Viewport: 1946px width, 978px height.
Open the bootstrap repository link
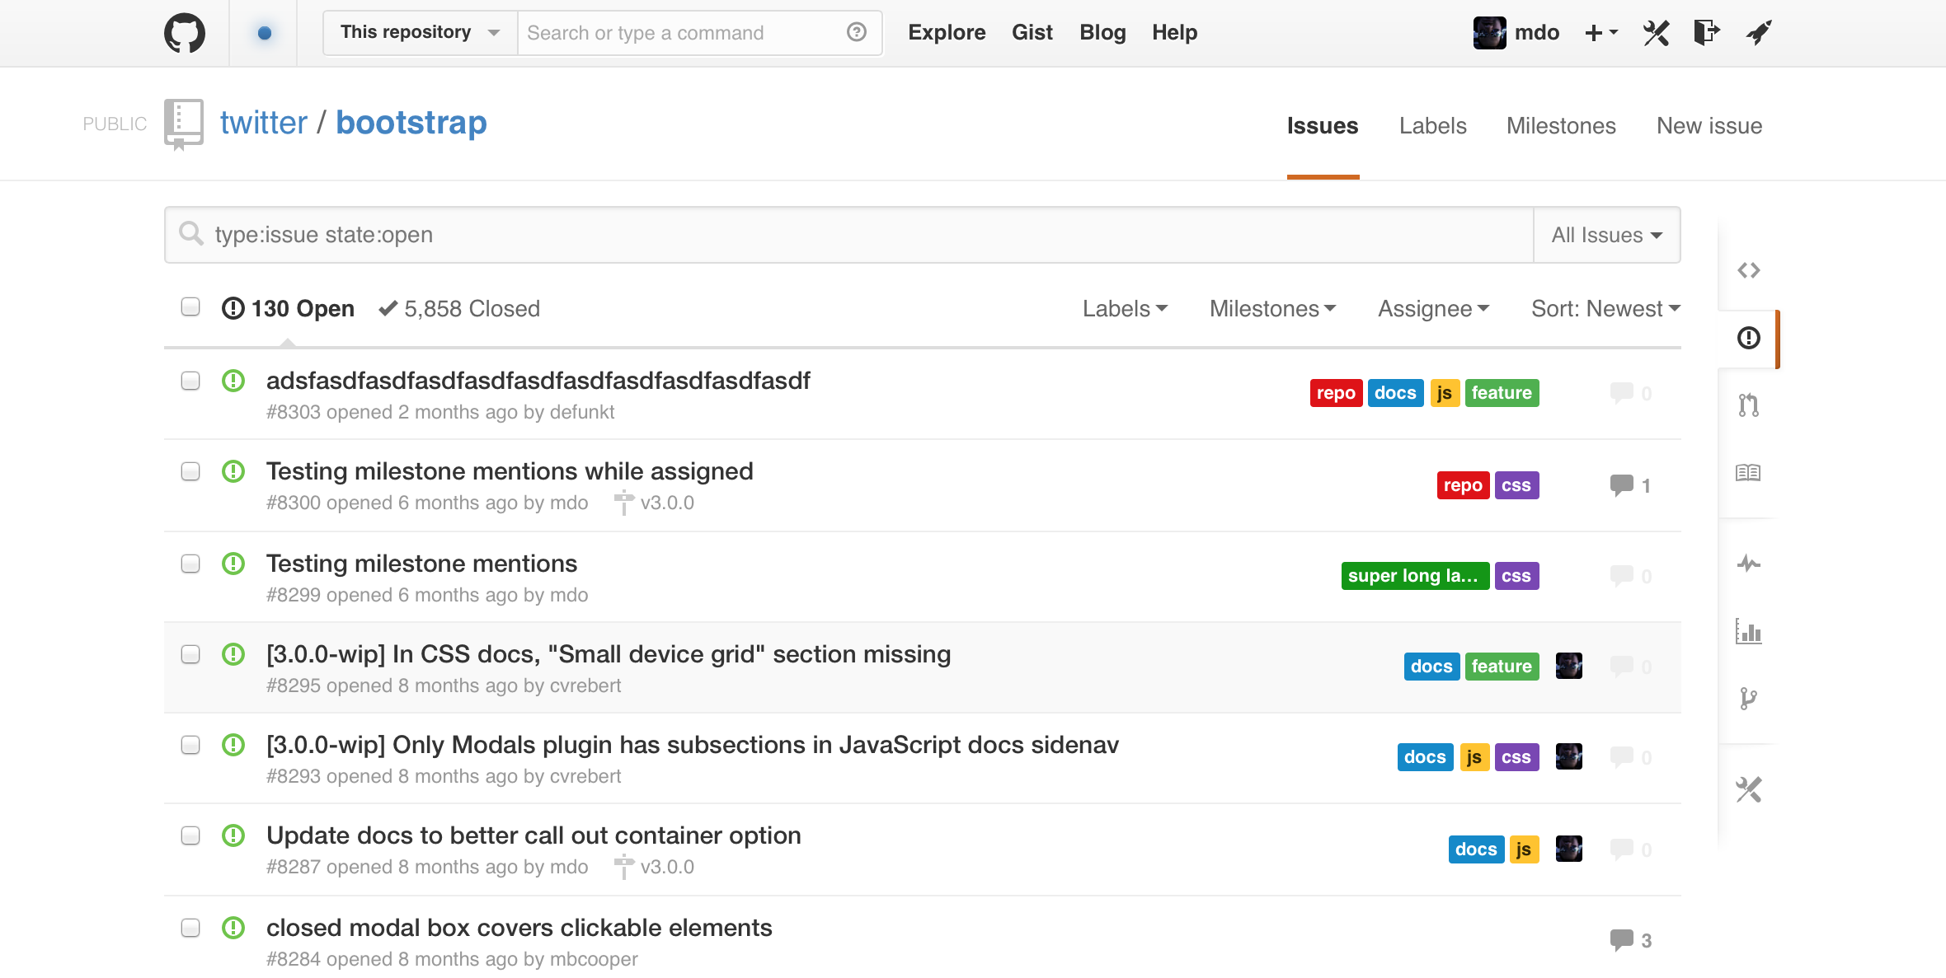pos(411,123)
